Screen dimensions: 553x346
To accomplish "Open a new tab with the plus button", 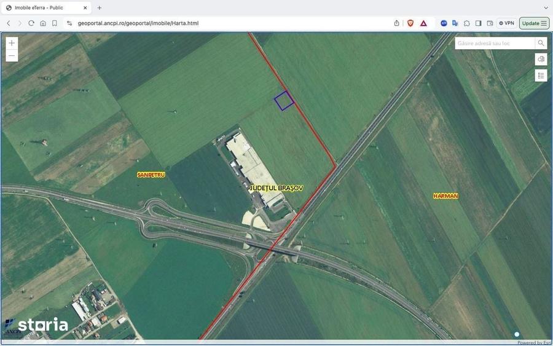I will pos(100,7).
